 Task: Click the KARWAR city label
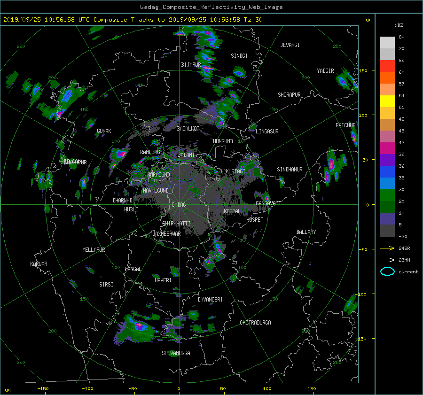point(39,264)
